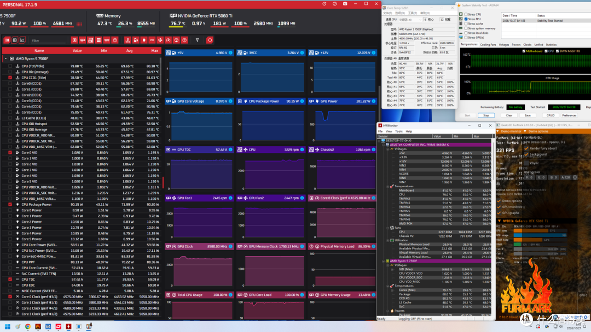Uncheck Stress FPU in AIDA64
The height and width of the screenshot is (332, 591).
point(466,19)
